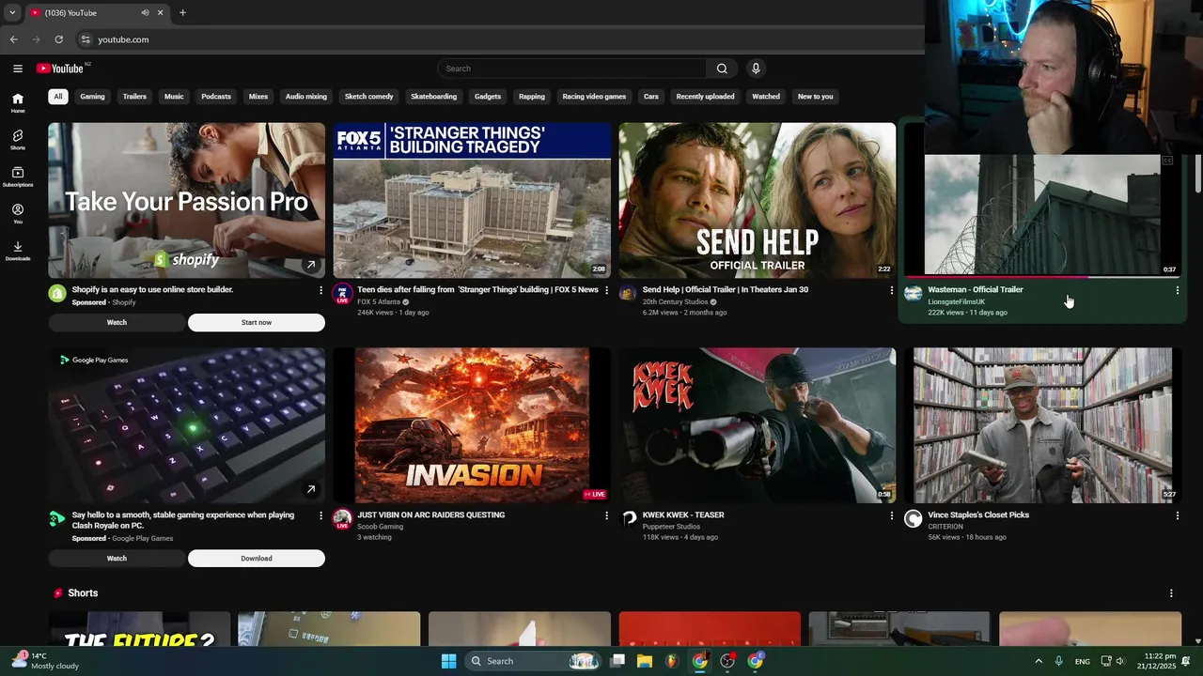Open more options for Wasteman trailer
This screenshot has height=676, width=1203.
[x=1177, y=290]
